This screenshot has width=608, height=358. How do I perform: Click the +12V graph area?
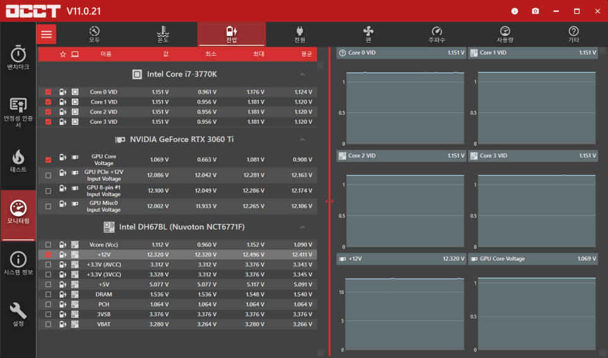(x=405, y=314)
